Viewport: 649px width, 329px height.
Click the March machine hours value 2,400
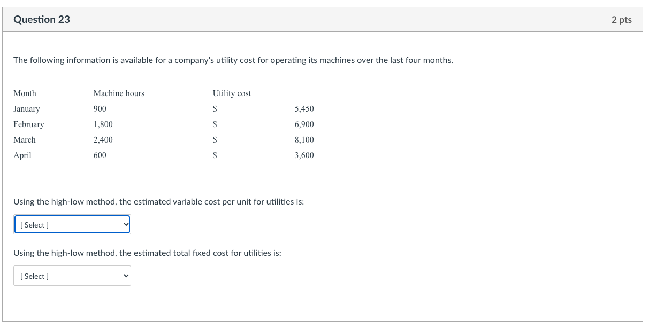(103, 139)
